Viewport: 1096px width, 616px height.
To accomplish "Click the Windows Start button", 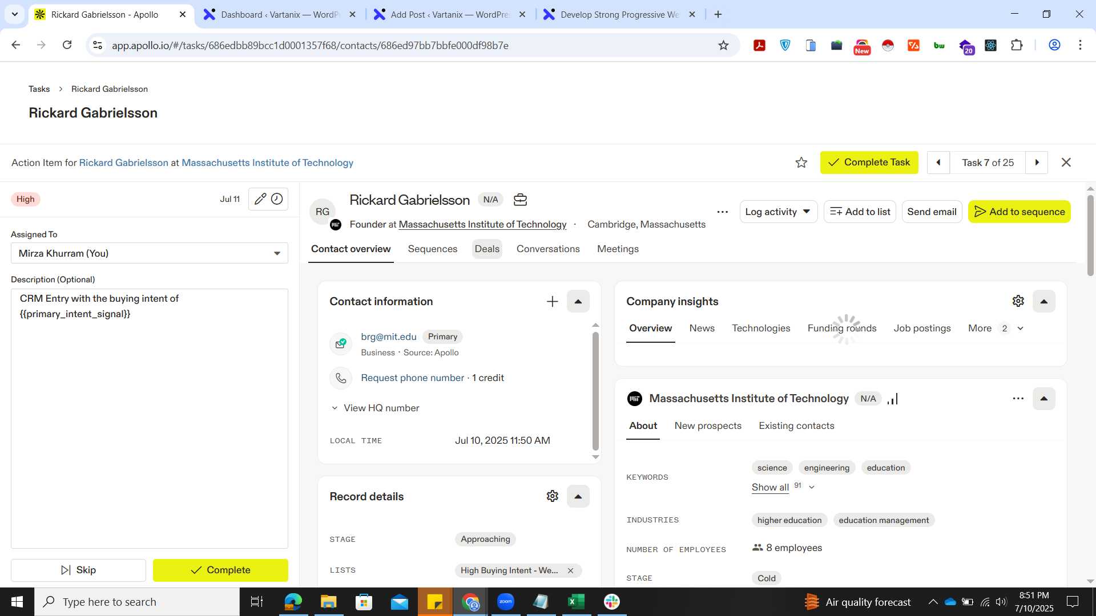I will coord(17,602).
